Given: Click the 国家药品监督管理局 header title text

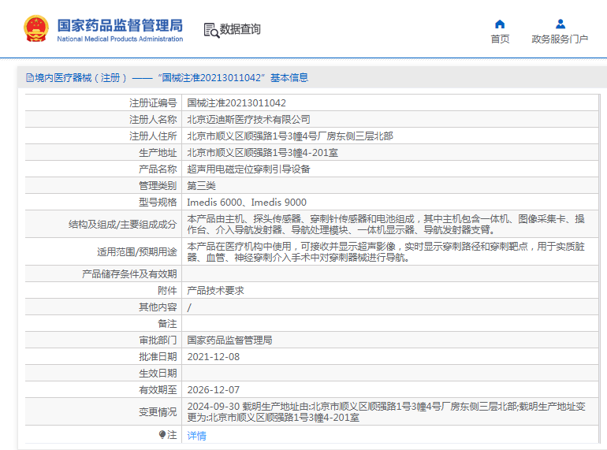Looking at the screenshot, I should [x=120, y=23].
